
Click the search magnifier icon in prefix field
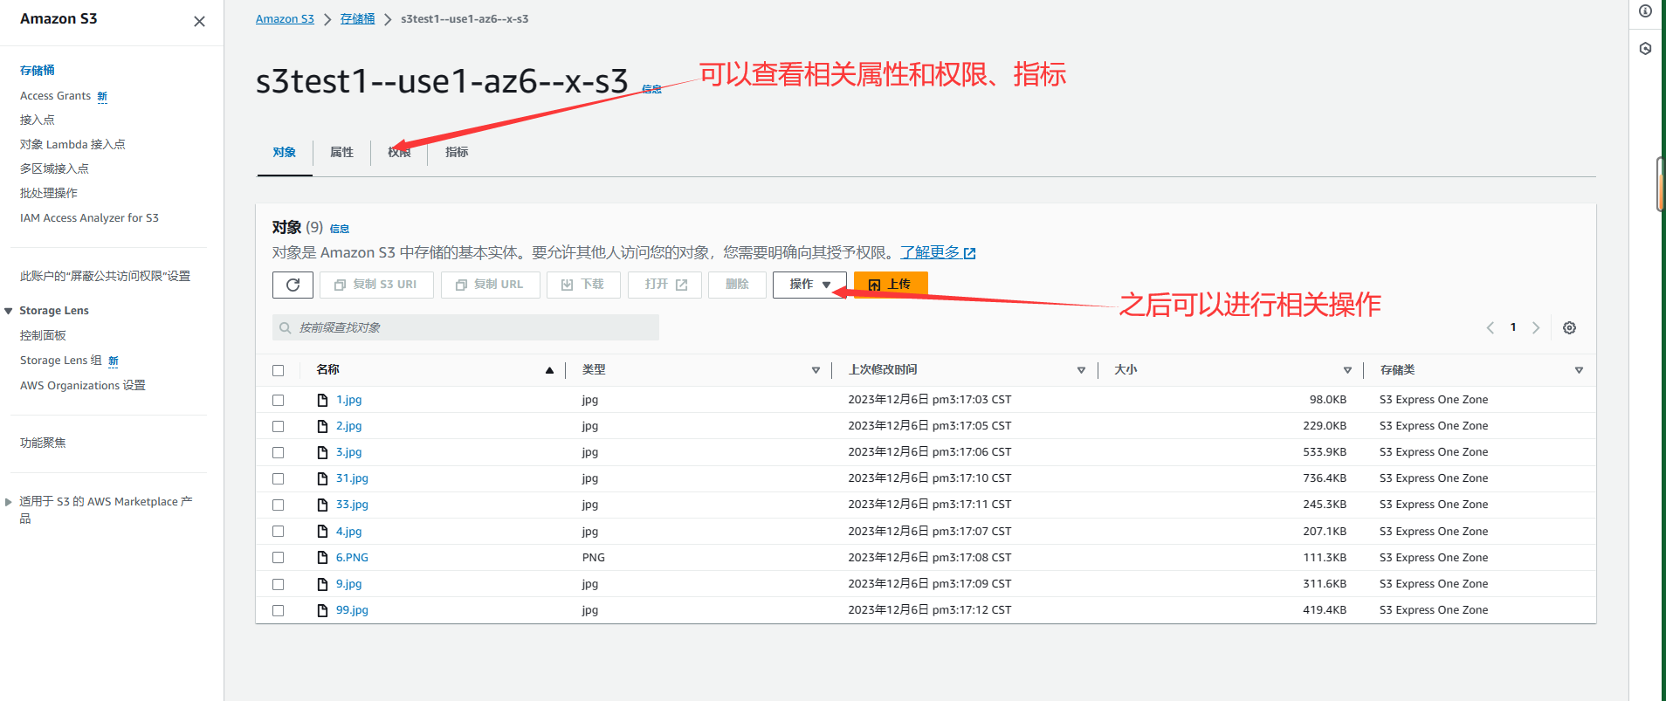[x=285, y=328]
